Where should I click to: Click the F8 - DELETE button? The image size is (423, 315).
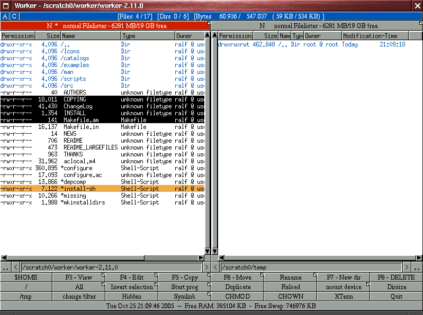pos(397,277)
